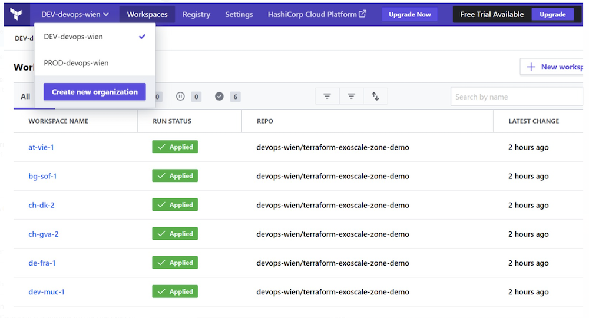Open HashiCorp Cloud Platform link
Viewport: 589px width, 318px height.
click(x=317, y=14)
